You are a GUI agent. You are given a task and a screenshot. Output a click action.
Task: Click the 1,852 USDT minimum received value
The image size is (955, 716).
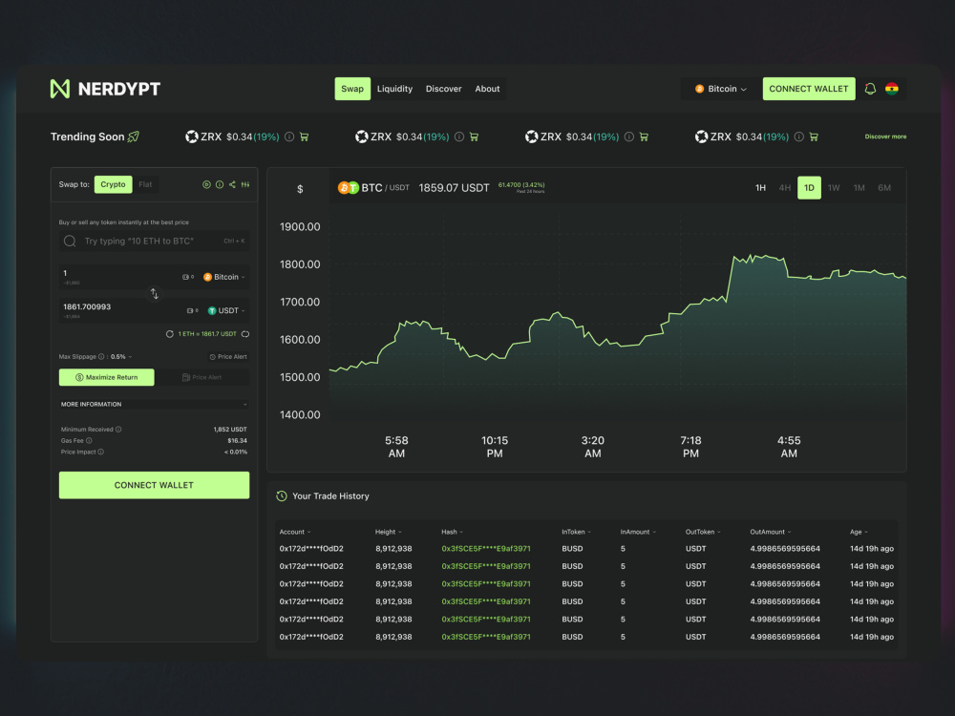pyautogui.click(x=230, y=430)
